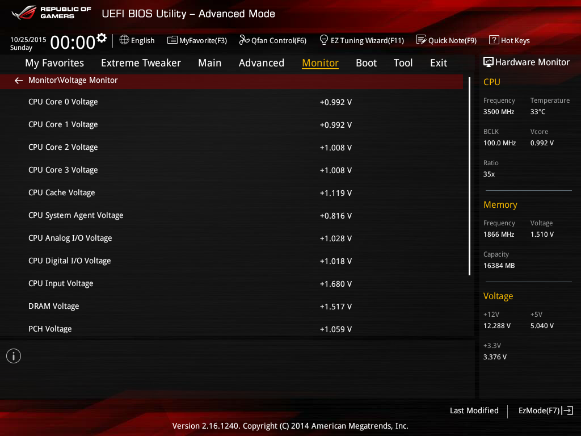581x436 pixels.
Task: Click the Hot Keys question mark icon
Action: (494, 40)
